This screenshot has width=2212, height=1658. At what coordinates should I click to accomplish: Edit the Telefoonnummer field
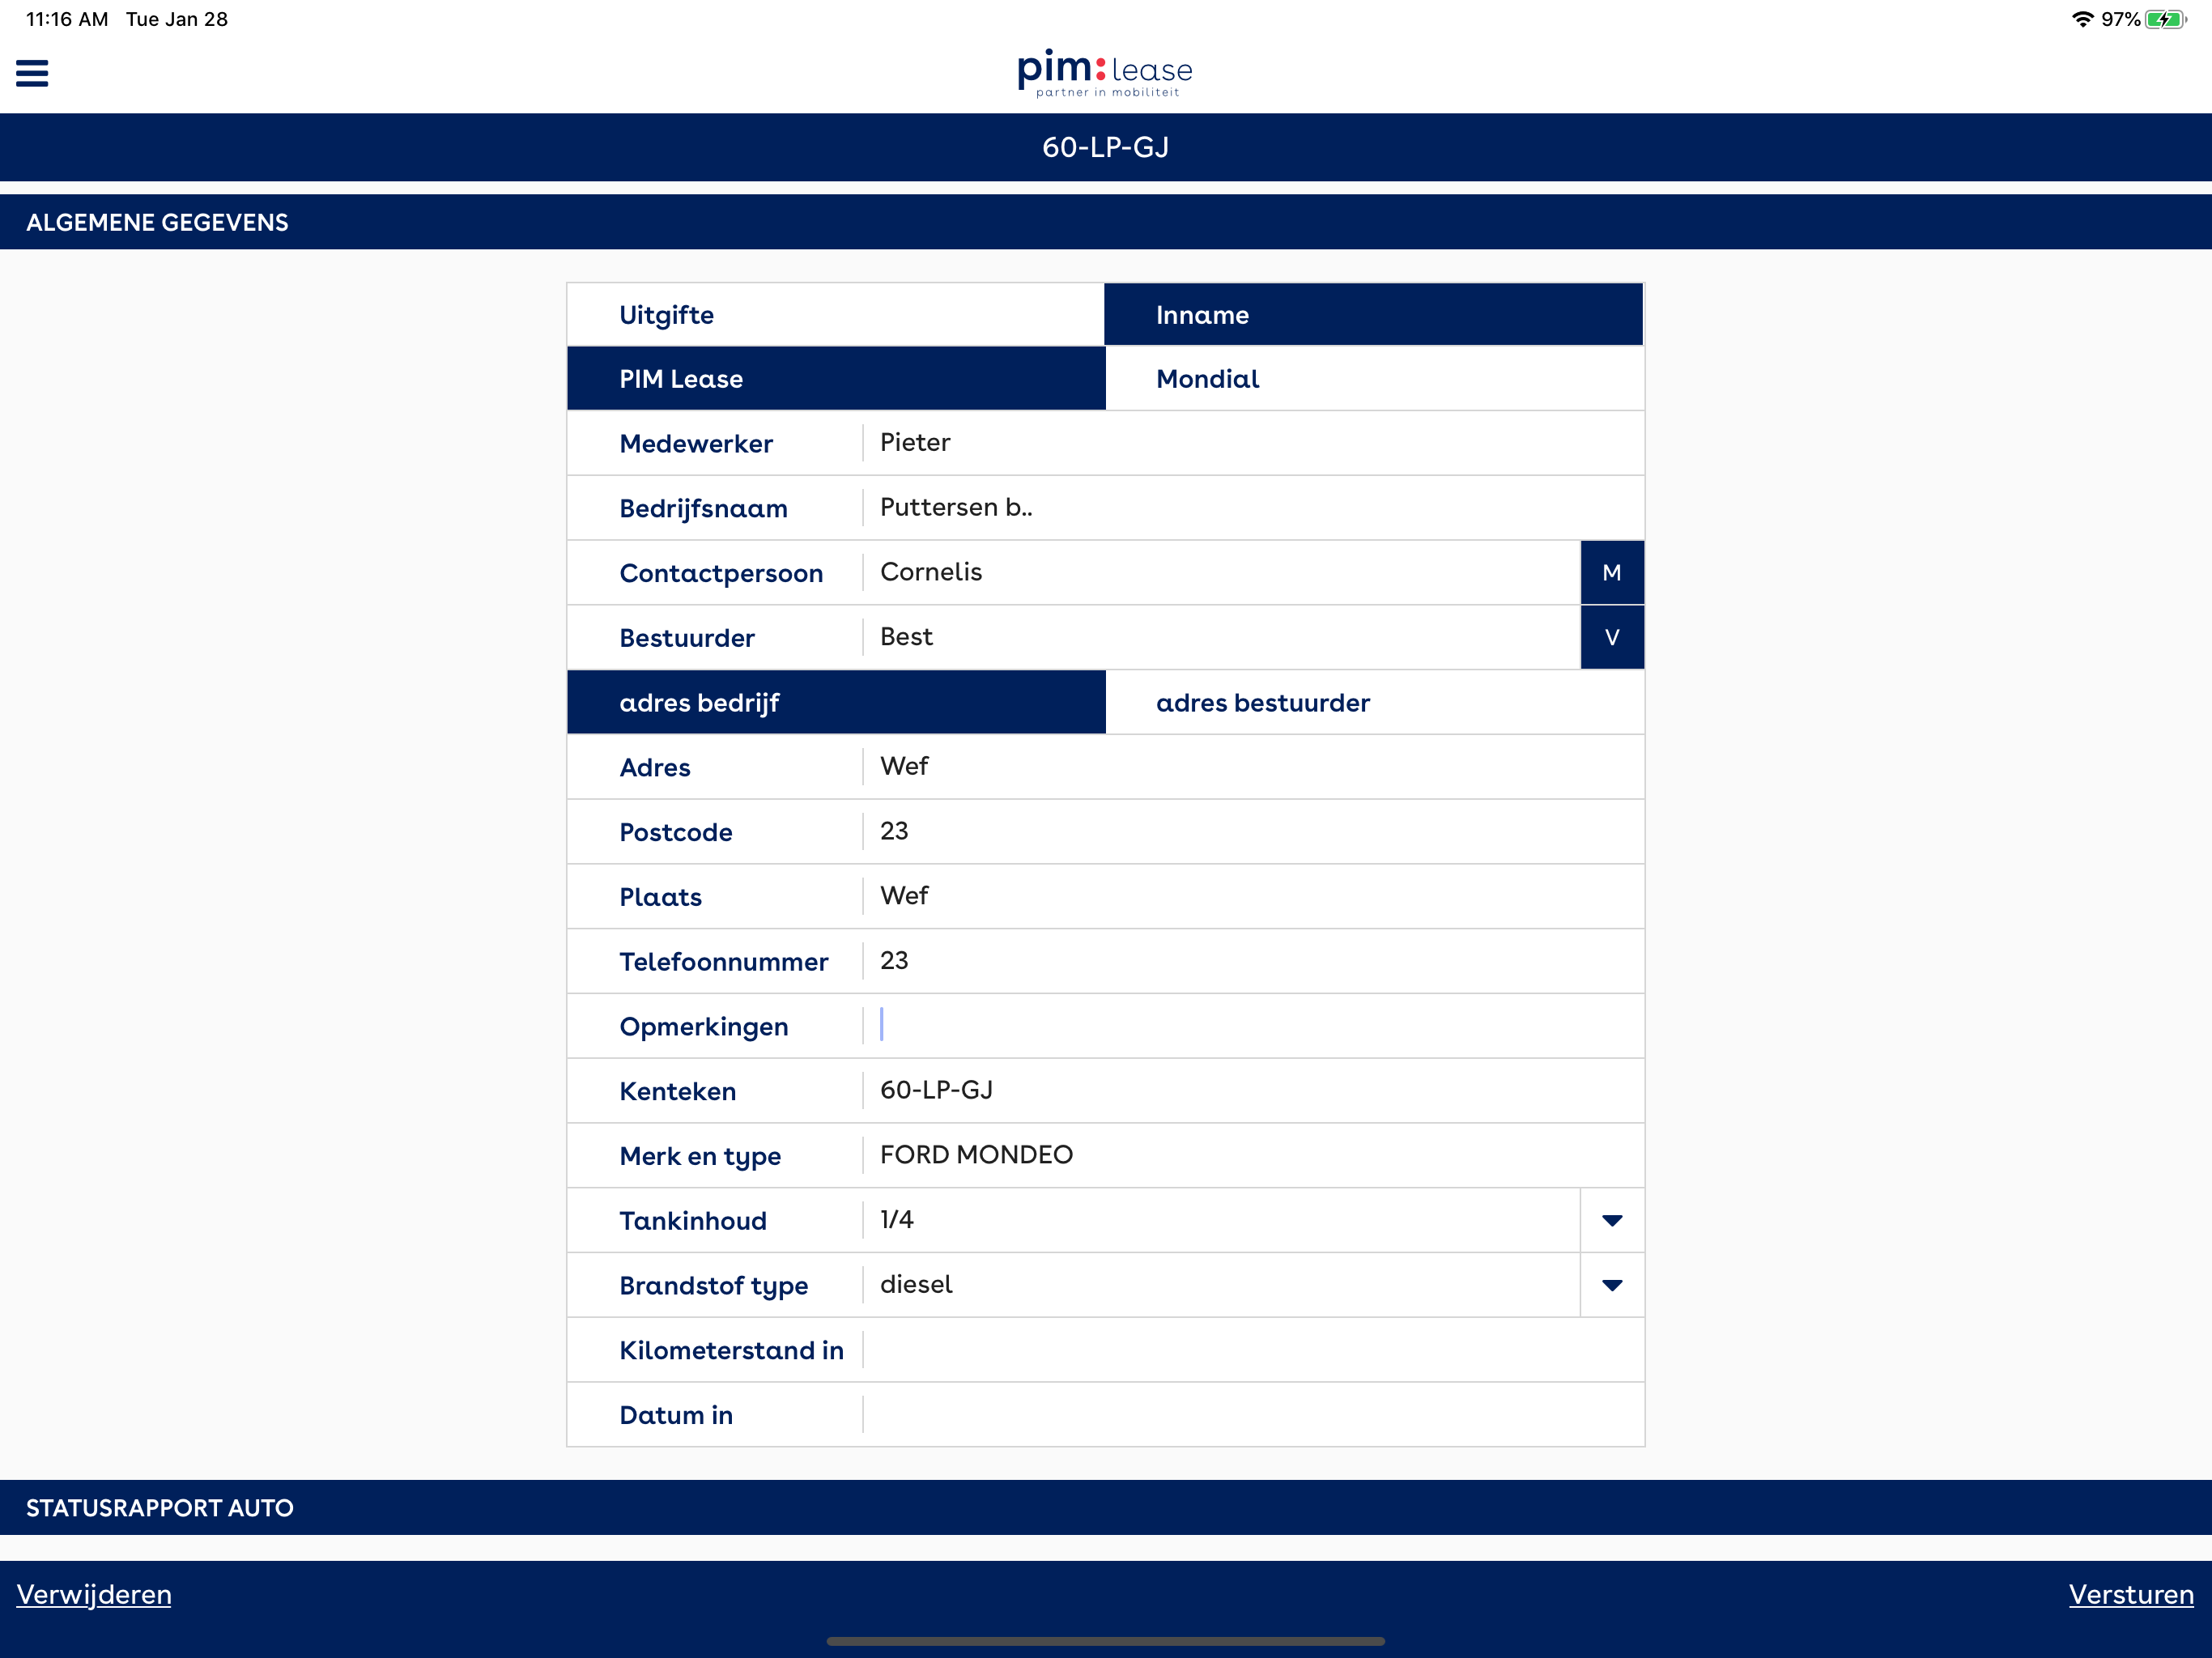point(1253,961)
